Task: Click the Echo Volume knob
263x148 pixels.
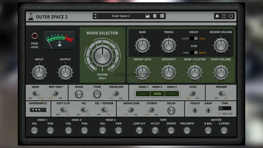Action: pyautogui.click(x=221, y=72)
